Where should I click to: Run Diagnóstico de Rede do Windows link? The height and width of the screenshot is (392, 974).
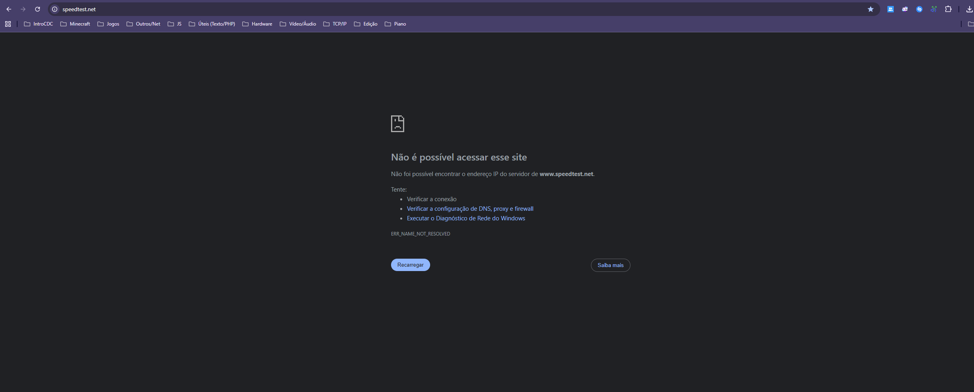466,218
